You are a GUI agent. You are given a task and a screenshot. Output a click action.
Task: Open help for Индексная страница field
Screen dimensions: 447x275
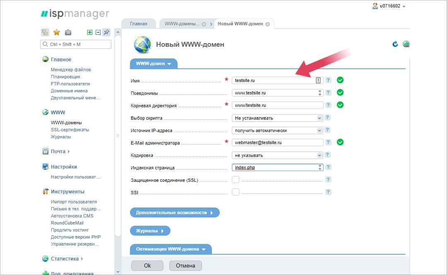(328, 167)
